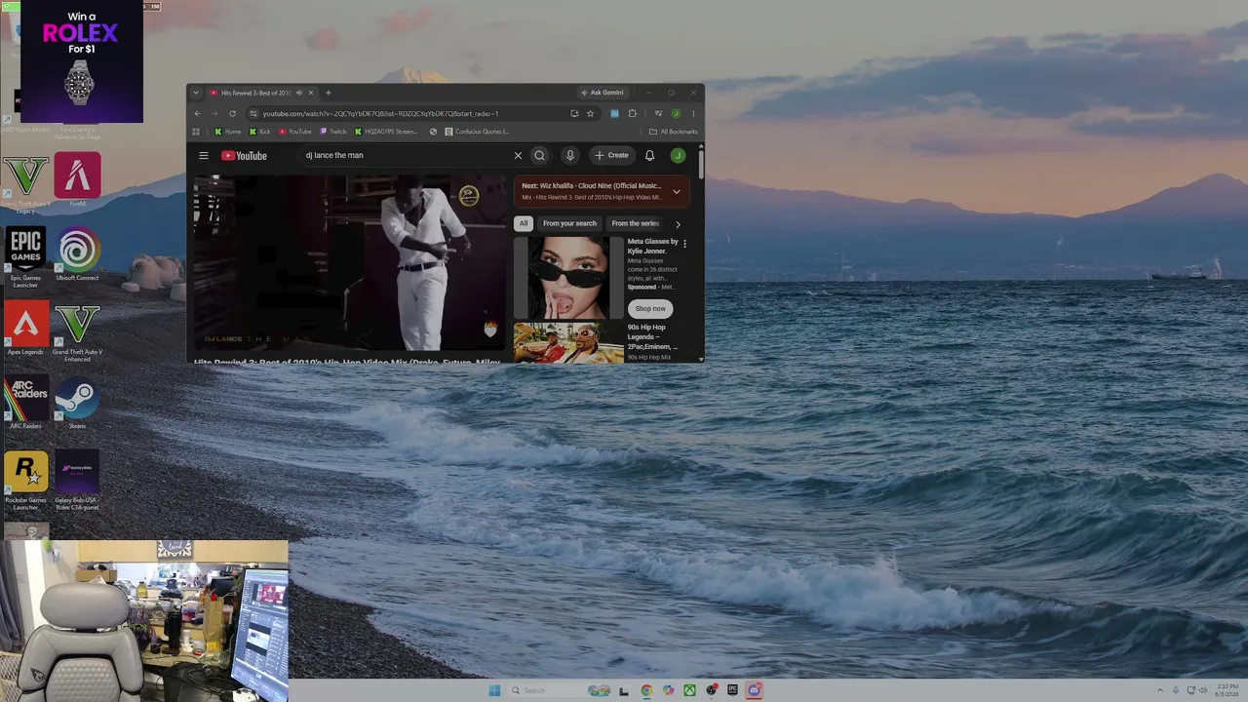The width and height of the screenshot is (1248, 702).
Task: Select the ARC Raiders desktop shortcut
Action: tap(25, 404)
